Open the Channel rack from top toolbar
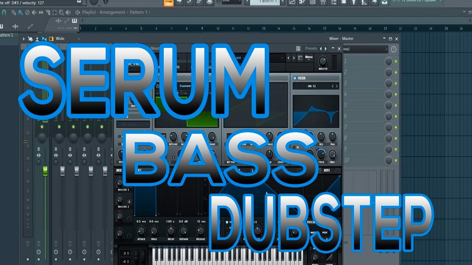The height and width of the screenshot is (265, 472). point(312,2)
